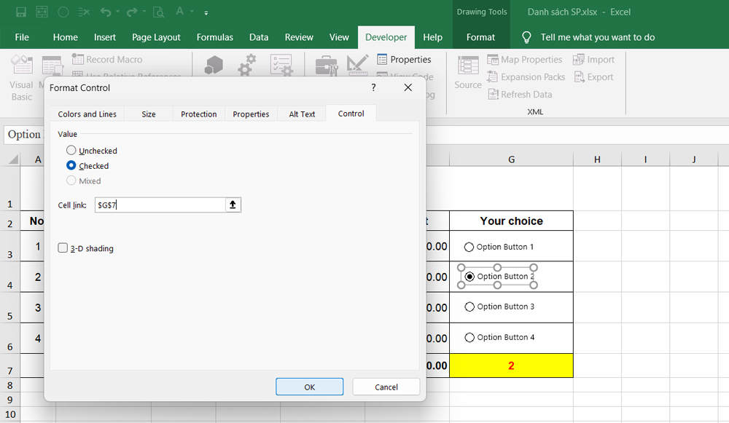
Task: Select Option Button 4 on the sheet
Action: coord(469,337)
